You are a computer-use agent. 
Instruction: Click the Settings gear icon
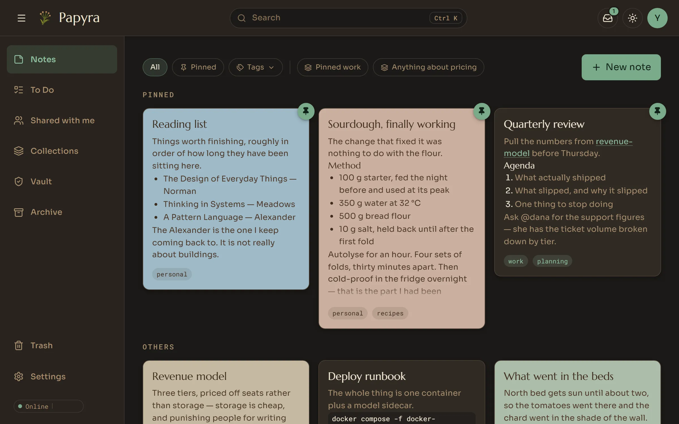19,377
